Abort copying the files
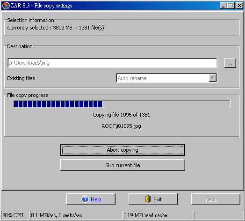Image resolution: width=245 pixels, height=221 pixels. click(x=122, y=150)
